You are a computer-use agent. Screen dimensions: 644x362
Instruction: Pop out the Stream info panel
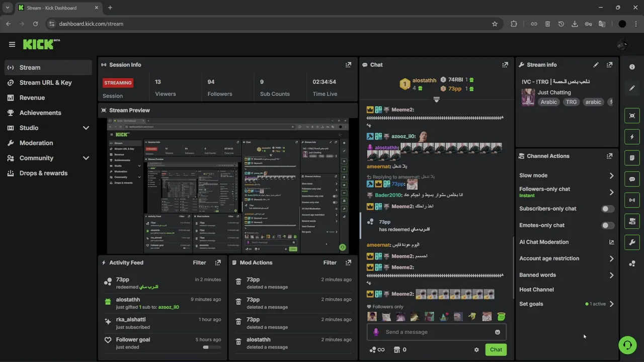pos(609,65)
